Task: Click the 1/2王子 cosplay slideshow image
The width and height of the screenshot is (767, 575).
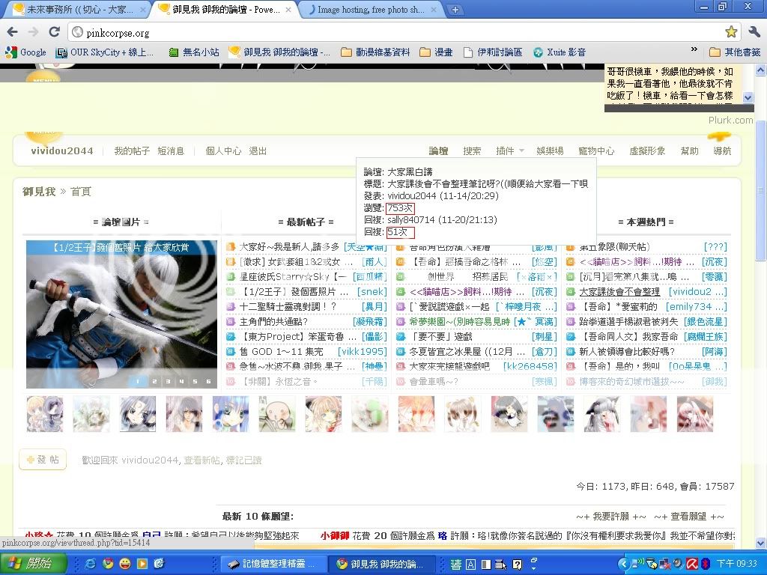Action: pyautogui.click(x=121, y=314)
